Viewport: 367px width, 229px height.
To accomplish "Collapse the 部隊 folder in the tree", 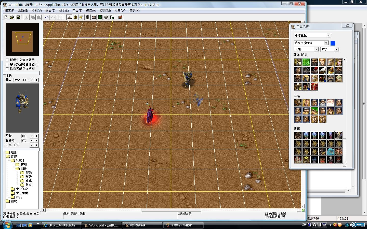I will [11, 156].
